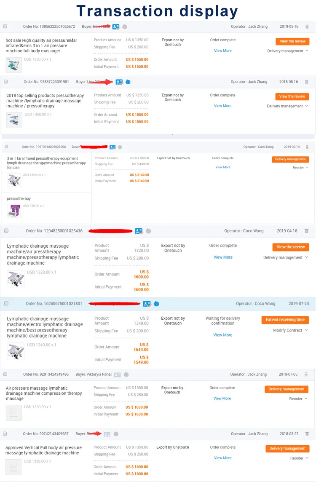316x487 pixels.
Task: Click the contact card icon beside Viktoryia Rohal
Action: 117,375
